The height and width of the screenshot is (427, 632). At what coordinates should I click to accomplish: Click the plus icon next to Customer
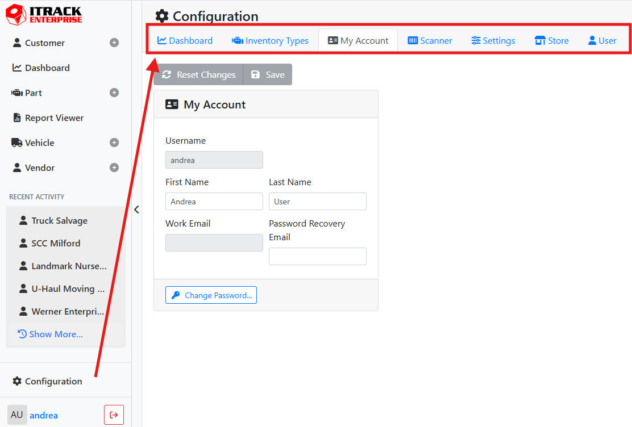click(x=114, y=43)
